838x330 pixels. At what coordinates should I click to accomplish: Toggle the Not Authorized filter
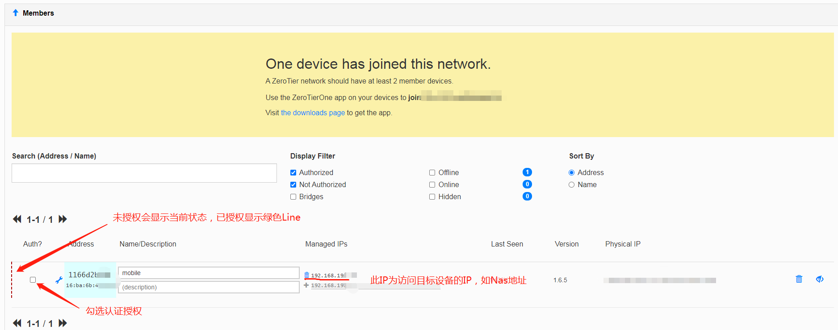coord(293,185)
